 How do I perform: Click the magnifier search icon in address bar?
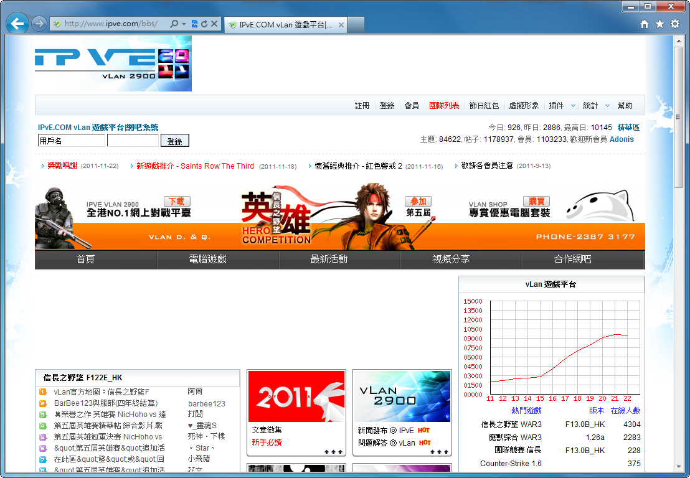(174, 24)
